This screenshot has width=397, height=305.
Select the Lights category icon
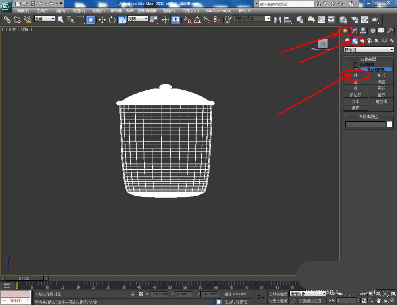[362, 41]
